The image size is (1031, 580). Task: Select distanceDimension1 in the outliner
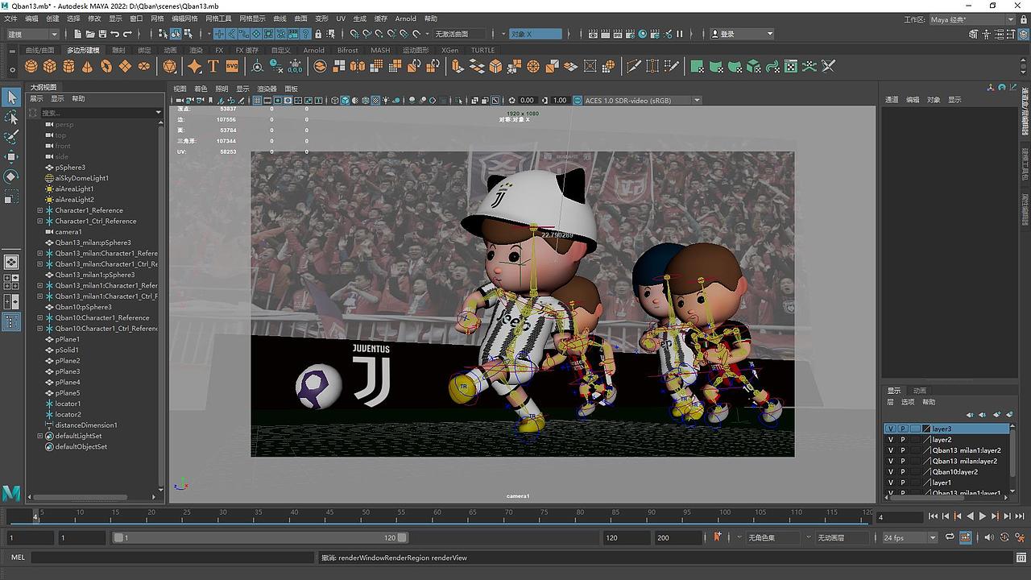tap(86, 425)
